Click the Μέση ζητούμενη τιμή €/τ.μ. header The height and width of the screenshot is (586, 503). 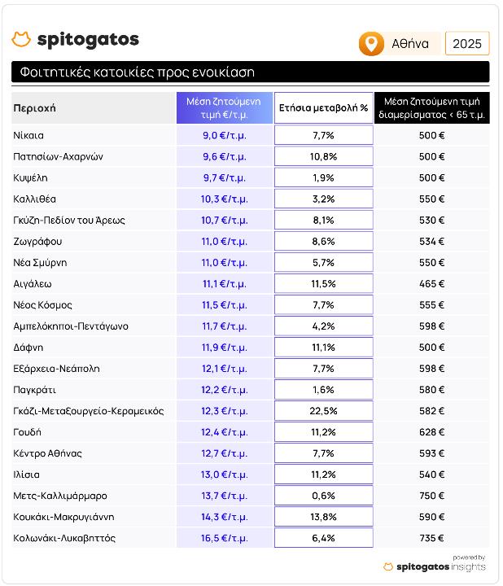(224, 108)
